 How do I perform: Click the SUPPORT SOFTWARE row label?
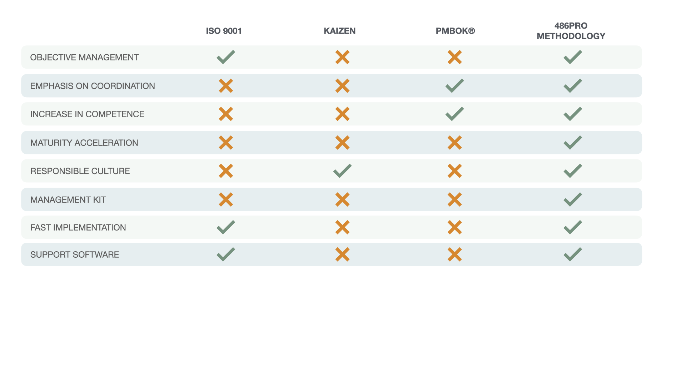(74, 255)
